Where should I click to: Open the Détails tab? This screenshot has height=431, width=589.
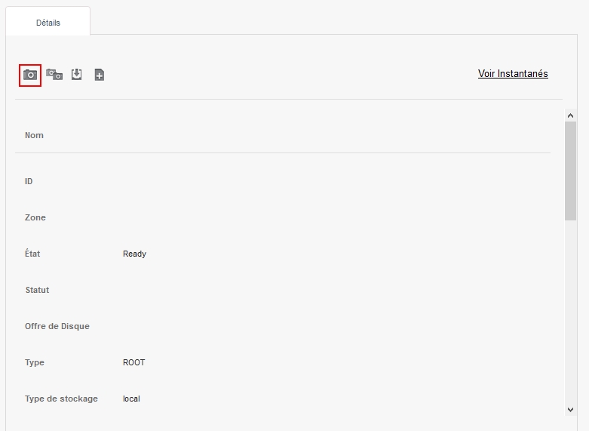(48, 23)
